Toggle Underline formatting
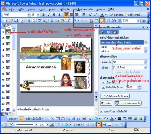Screen dimensions: 151x134 coord(54,15)
